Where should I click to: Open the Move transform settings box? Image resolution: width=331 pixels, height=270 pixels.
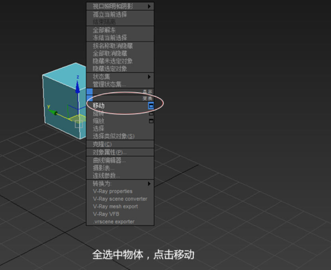(151, 106)
